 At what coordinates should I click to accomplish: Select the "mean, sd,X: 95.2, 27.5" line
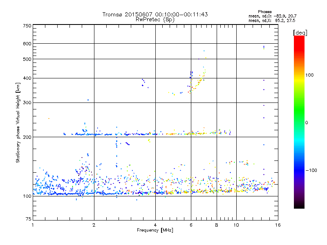tap(272, 20)
